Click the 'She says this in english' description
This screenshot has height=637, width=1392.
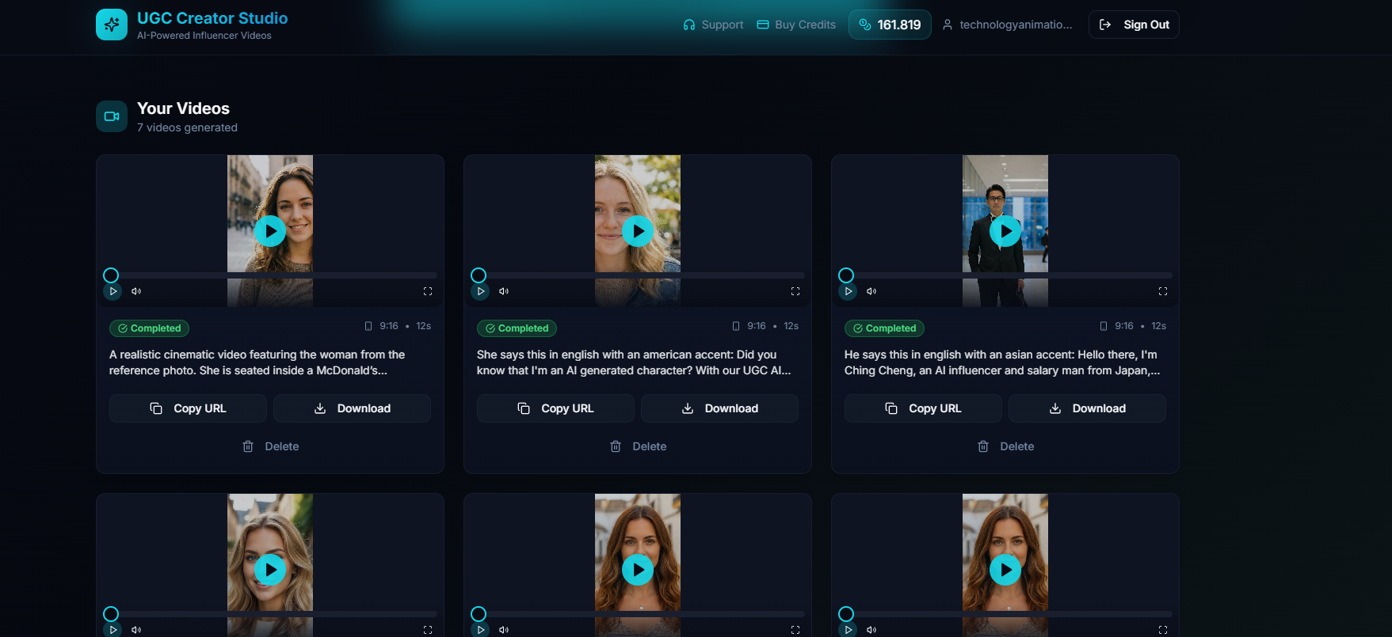click(634, 362)
